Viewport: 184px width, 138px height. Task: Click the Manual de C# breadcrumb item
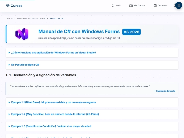point(56,18)
